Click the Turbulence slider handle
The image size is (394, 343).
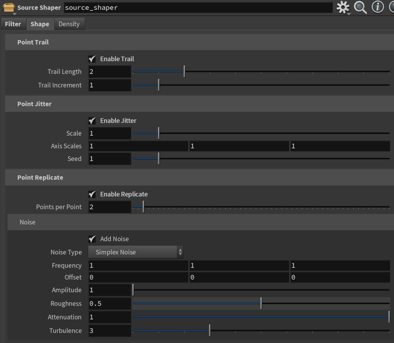point(210,330)
